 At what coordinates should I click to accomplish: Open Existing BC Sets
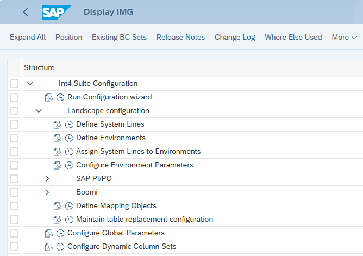119,37
